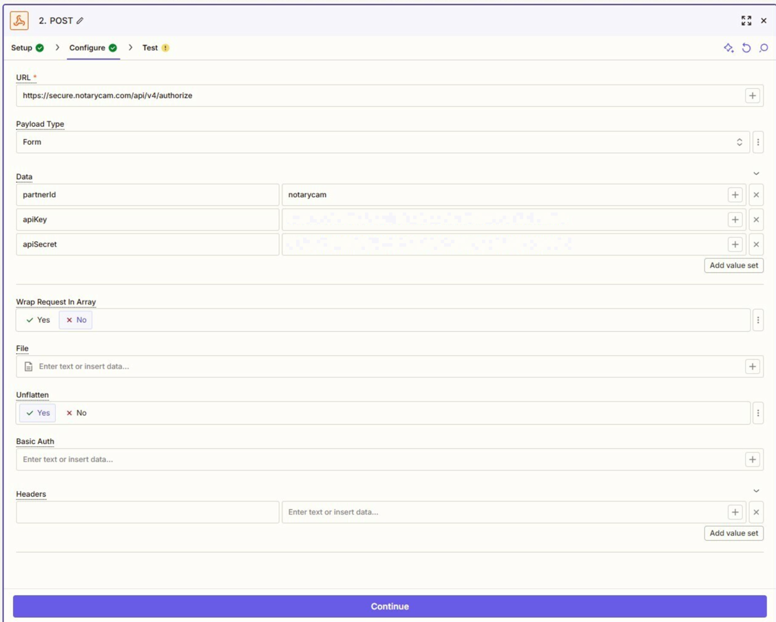776x622 pixels.
Task: Expand panel to full screen
Action: [x=746, y=21]
